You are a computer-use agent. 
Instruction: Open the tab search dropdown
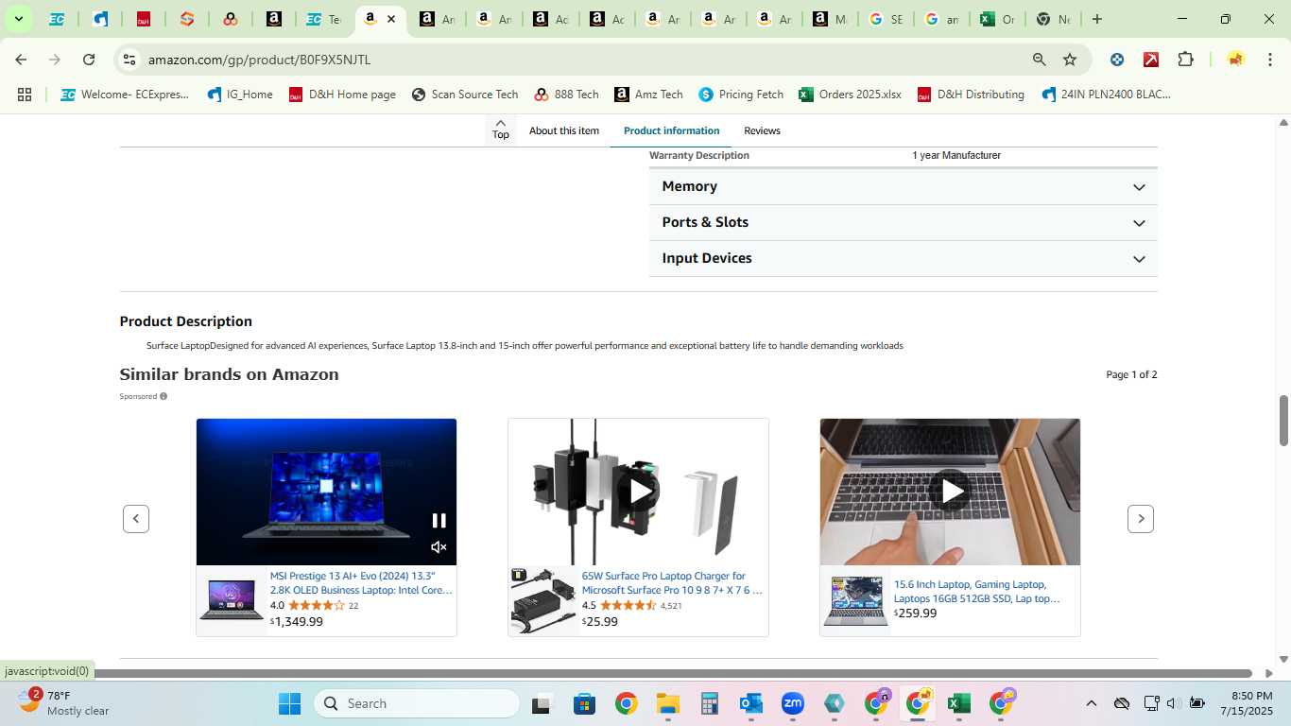coord(18,19)
